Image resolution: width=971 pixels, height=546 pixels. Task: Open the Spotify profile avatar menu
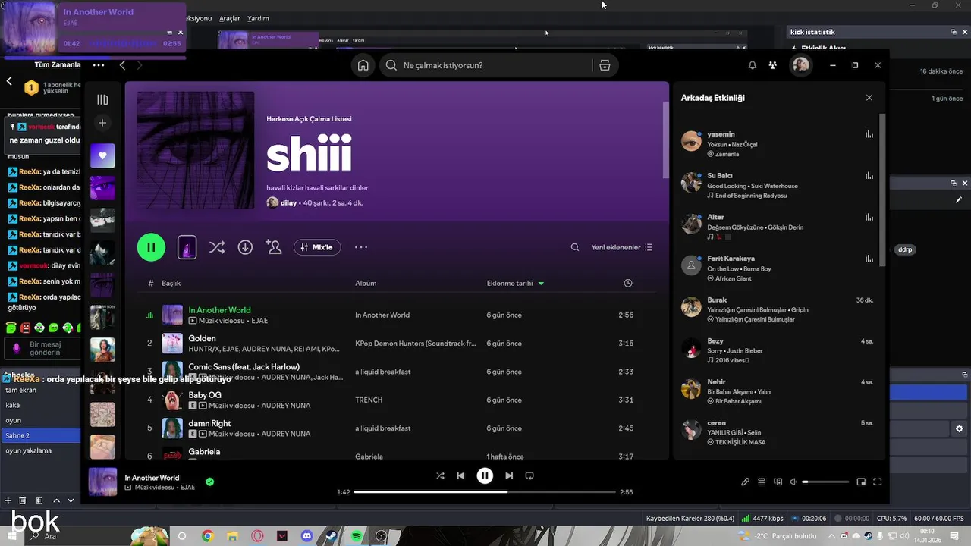(x=801, y=65)
